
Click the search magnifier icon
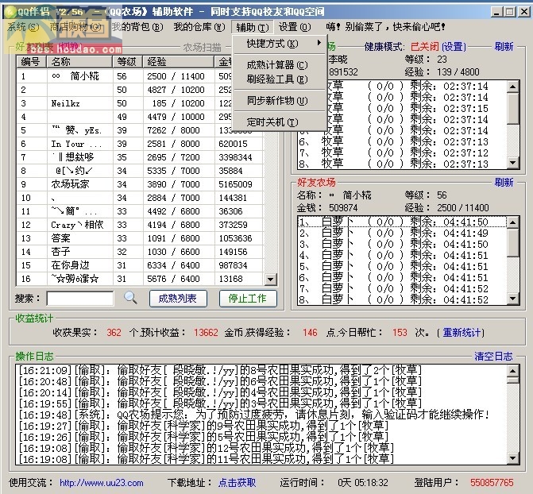[130, 298]
